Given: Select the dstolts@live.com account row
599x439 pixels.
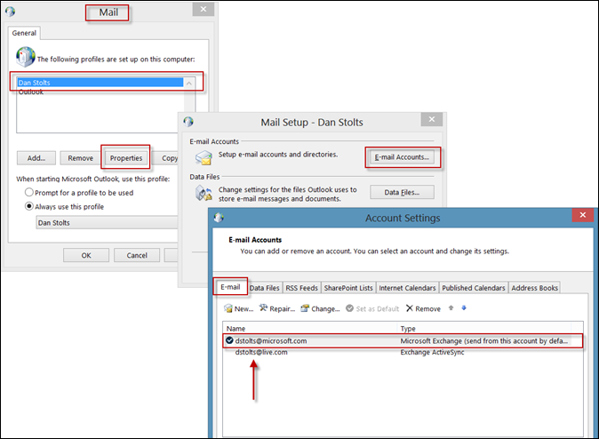Looking at the screenshot, I should click(x=403, y=352).
